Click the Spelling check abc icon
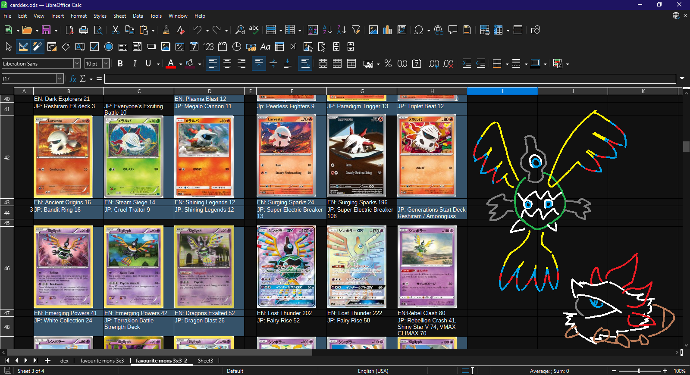The image size is (690, 375). tap(254, 30)
